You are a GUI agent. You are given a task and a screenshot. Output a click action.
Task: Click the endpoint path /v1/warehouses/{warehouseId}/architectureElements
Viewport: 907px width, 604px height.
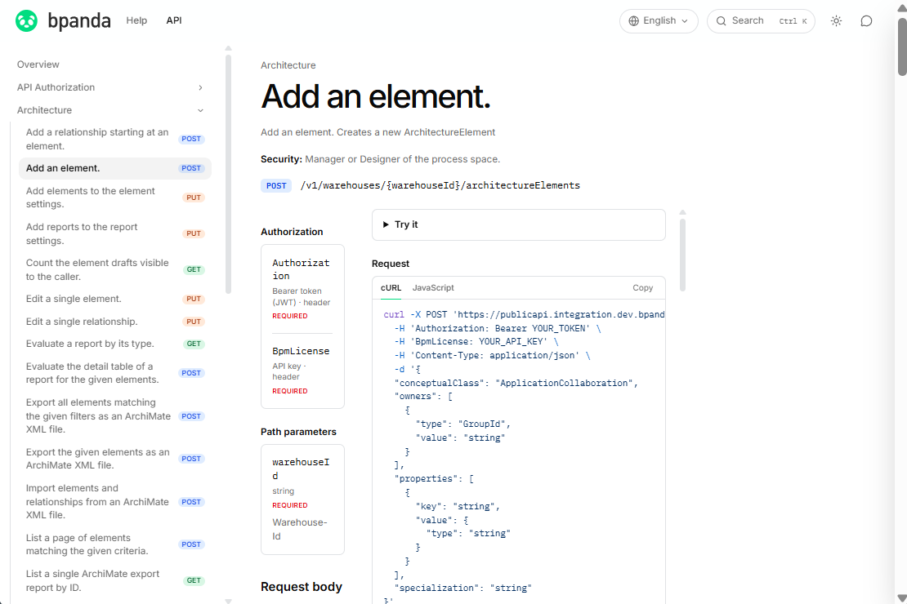[x=440, y=185]
